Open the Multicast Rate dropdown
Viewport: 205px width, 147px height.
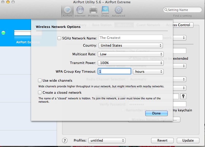(131, 54)
